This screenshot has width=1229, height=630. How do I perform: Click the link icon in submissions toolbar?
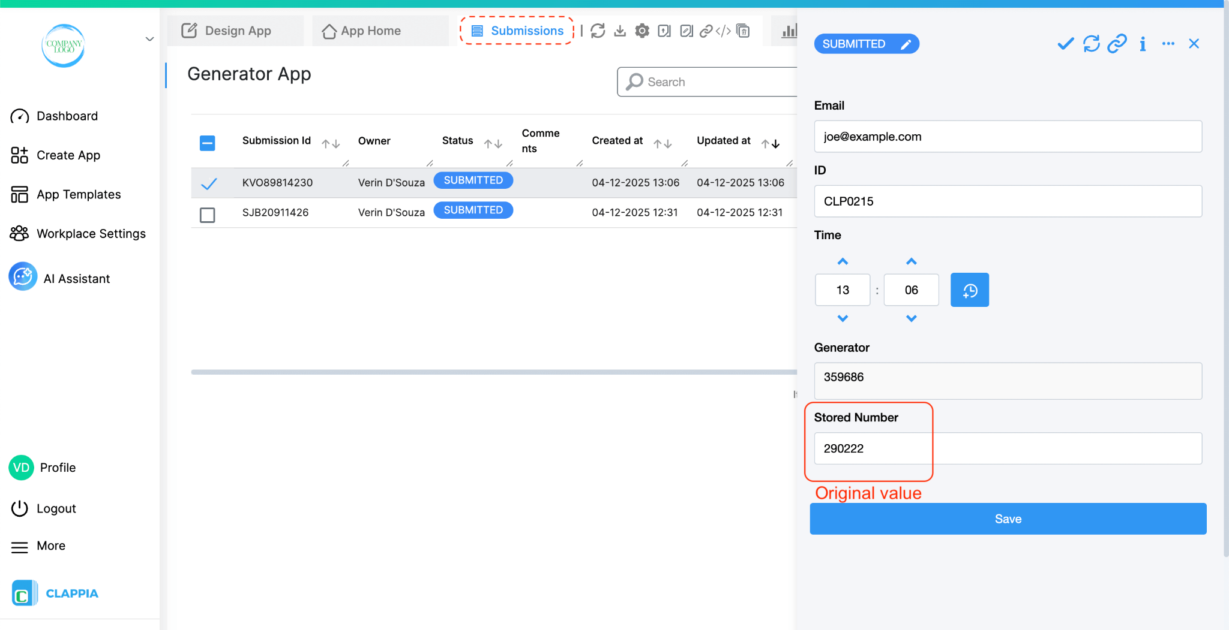click(x=706, y=31)
